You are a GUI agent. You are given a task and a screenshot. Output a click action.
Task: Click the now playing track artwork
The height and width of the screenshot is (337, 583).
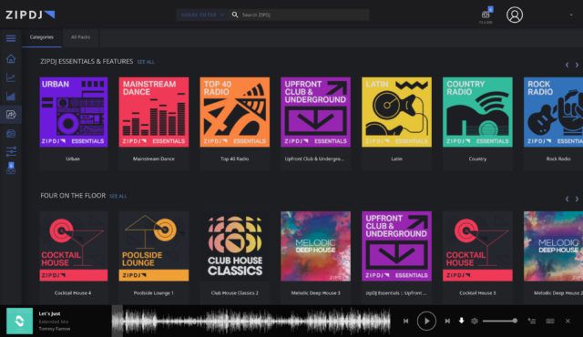pos(19,321)
